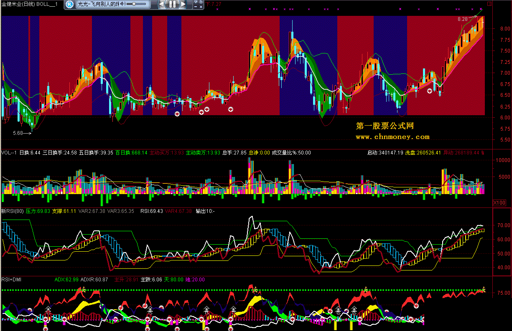Click the round blue K music player logo
This screenshot has height=331, width=512.
(x=70, y=4)
